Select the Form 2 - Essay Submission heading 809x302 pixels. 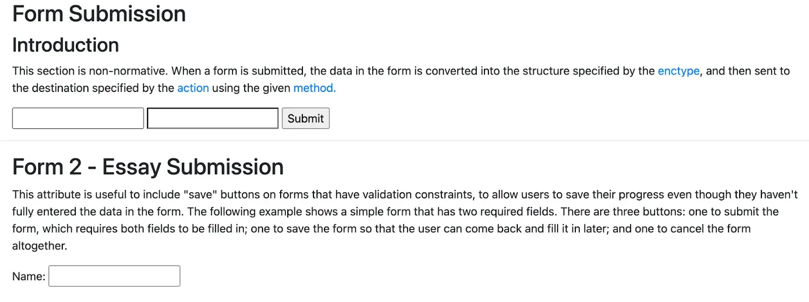148,167
